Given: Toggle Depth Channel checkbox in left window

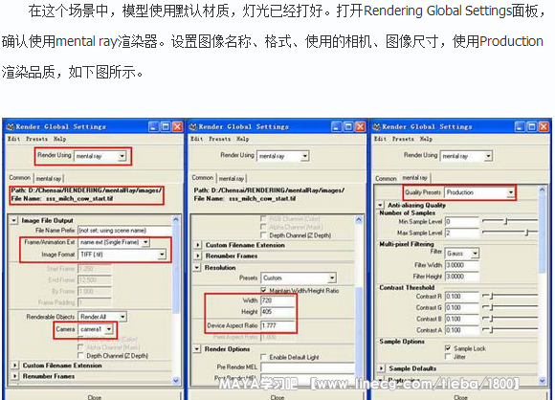Looking at the screenshot, I should click(x=80, y=355).
